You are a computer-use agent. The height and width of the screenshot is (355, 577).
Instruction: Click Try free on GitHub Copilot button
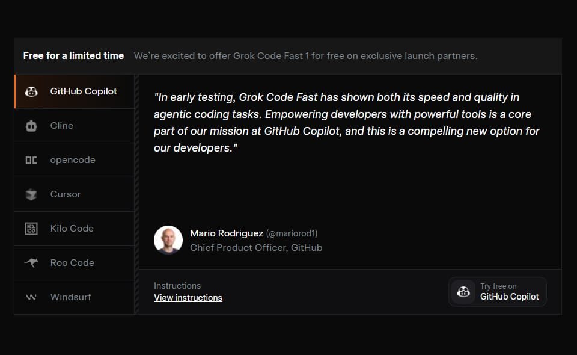click(x=498, y=292)
